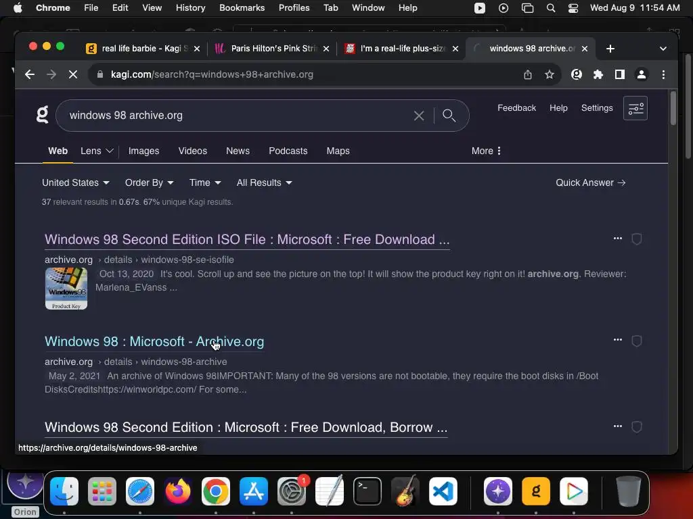Open Windows 98 : Microsoft - Archive.org link

point(154,341)
